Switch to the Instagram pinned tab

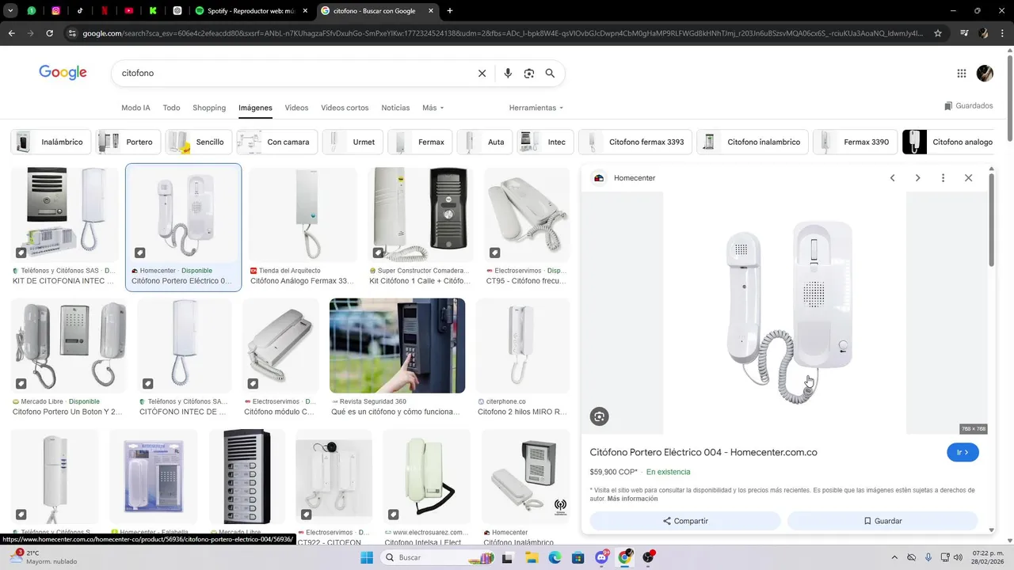pos(55,11)
